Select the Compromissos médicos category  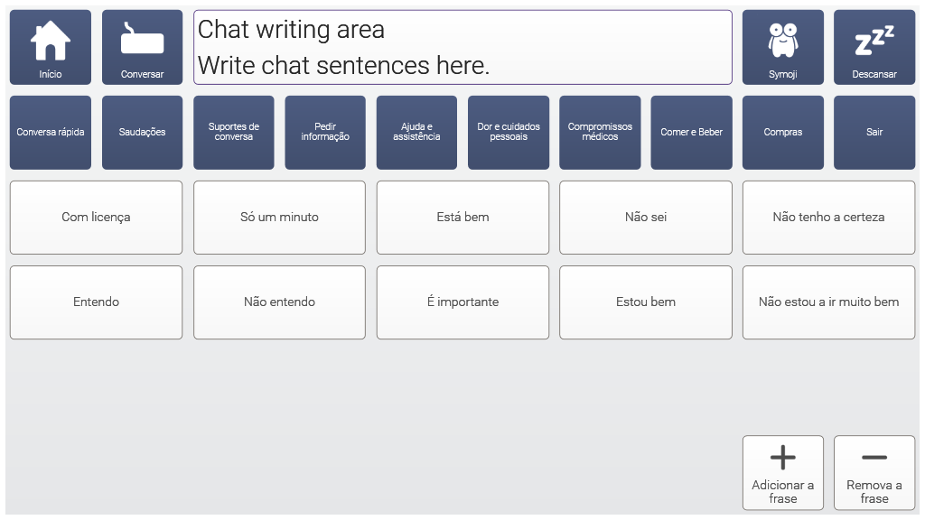[x=600, y=133]
